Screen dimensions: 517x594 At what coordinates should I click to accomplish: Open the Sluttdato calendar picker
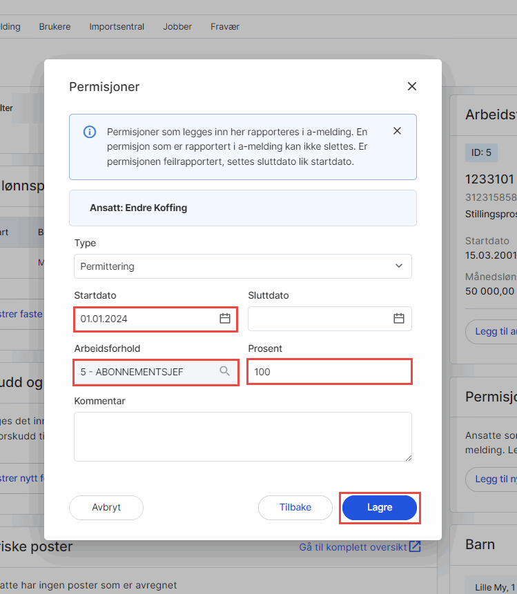(x=398, y=319)
